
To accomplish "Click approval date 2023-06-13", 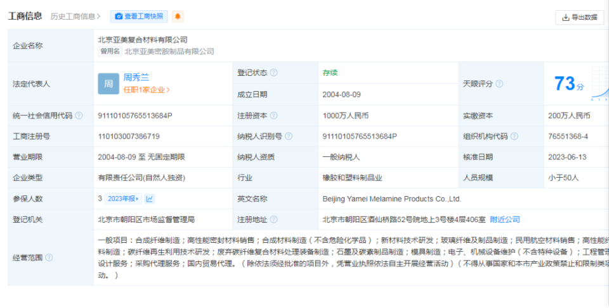I will pos(567,157).
